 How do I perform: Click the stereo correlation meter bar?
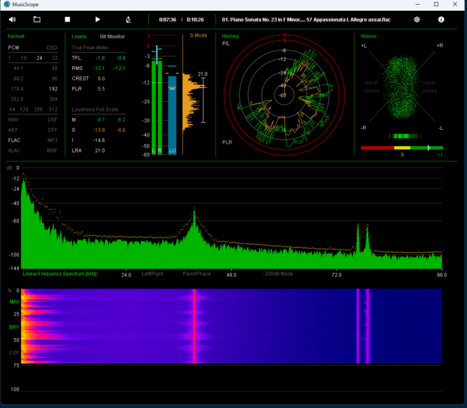pyautogui.click(x=401, y=148)
